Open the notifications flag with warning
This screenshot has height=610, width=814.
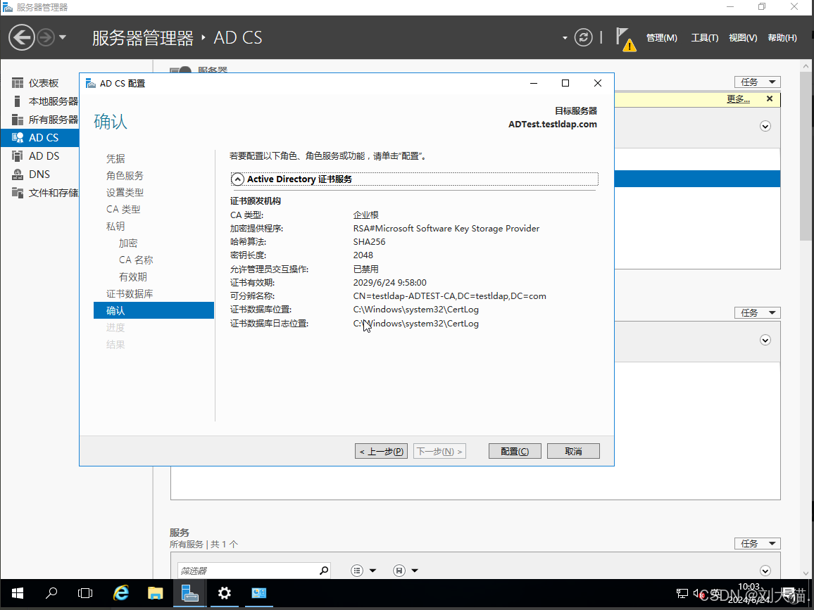point(625,39)
